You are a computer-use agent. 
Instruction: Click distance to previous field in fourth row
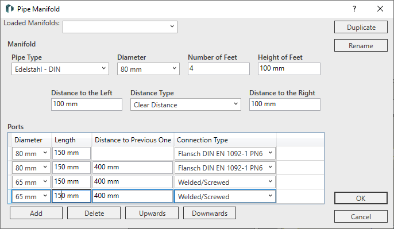click(133, 196)
